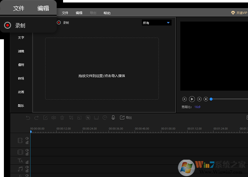This screenshot has width=248, height=177.
Task: Click the preview playback progress slider handle
Action: [x=211, y=99]
